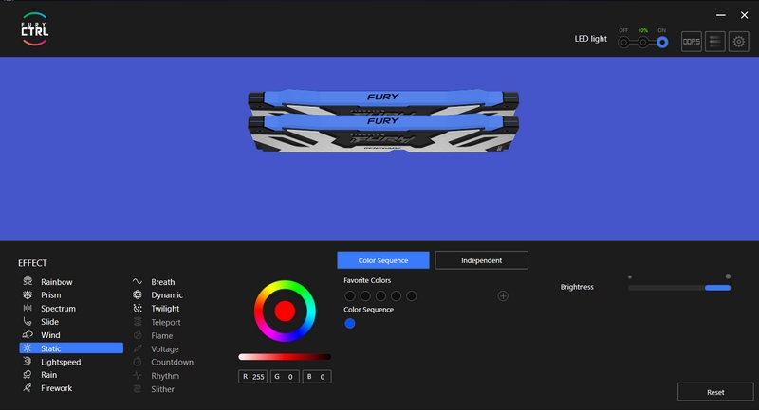The image size is (759, 410).
Task: Click second empty favorite color slot
Action: [x=365, y=296]
